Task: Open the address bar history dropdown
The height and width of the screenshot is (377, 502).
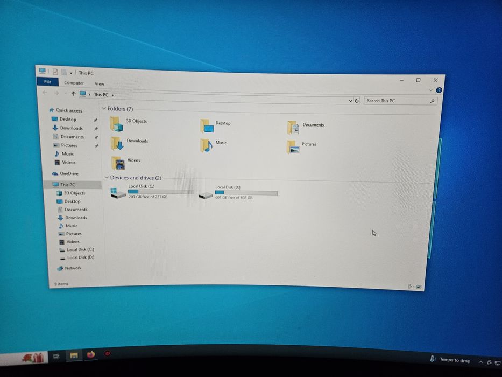Action: pyautogui.click(x=350, y=101)
